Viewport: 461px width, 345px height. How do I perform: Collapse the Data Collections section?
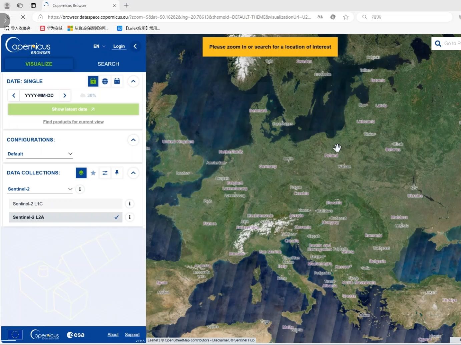(x=133, y=173)
